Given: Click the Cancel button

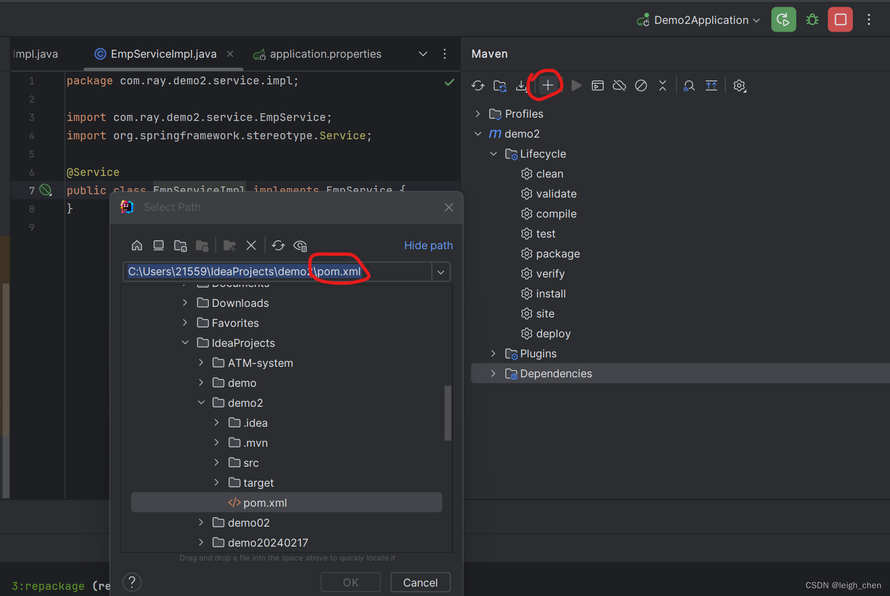Looking at the screenshot, I should [x=420, y=583].
